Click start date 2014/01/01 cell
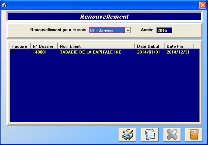Image resolution: width=208 pixels, height=145 pixels. pos(148,52)
